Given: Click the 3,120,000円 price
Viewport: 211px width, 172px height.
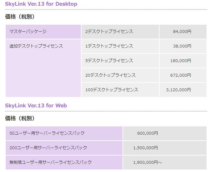Looking at the screenshot, I should tap(178, 90).
